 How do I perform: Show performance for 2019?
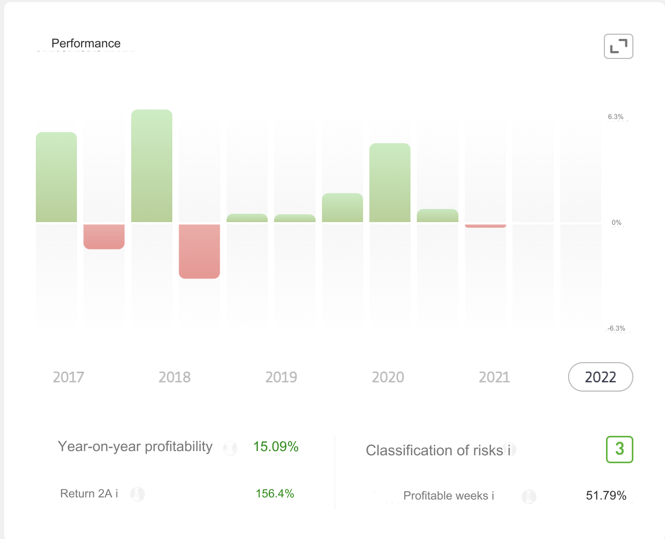pos(281,377)
